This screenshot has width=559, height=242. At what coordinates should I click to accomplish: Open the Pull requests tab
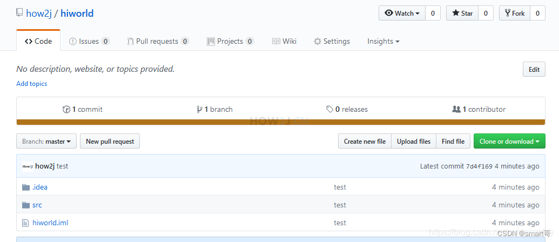point(158,42)
